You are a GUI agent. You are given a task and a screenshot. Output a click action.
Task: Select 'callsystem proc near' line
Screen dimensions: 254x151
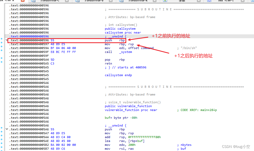(123, 33)
